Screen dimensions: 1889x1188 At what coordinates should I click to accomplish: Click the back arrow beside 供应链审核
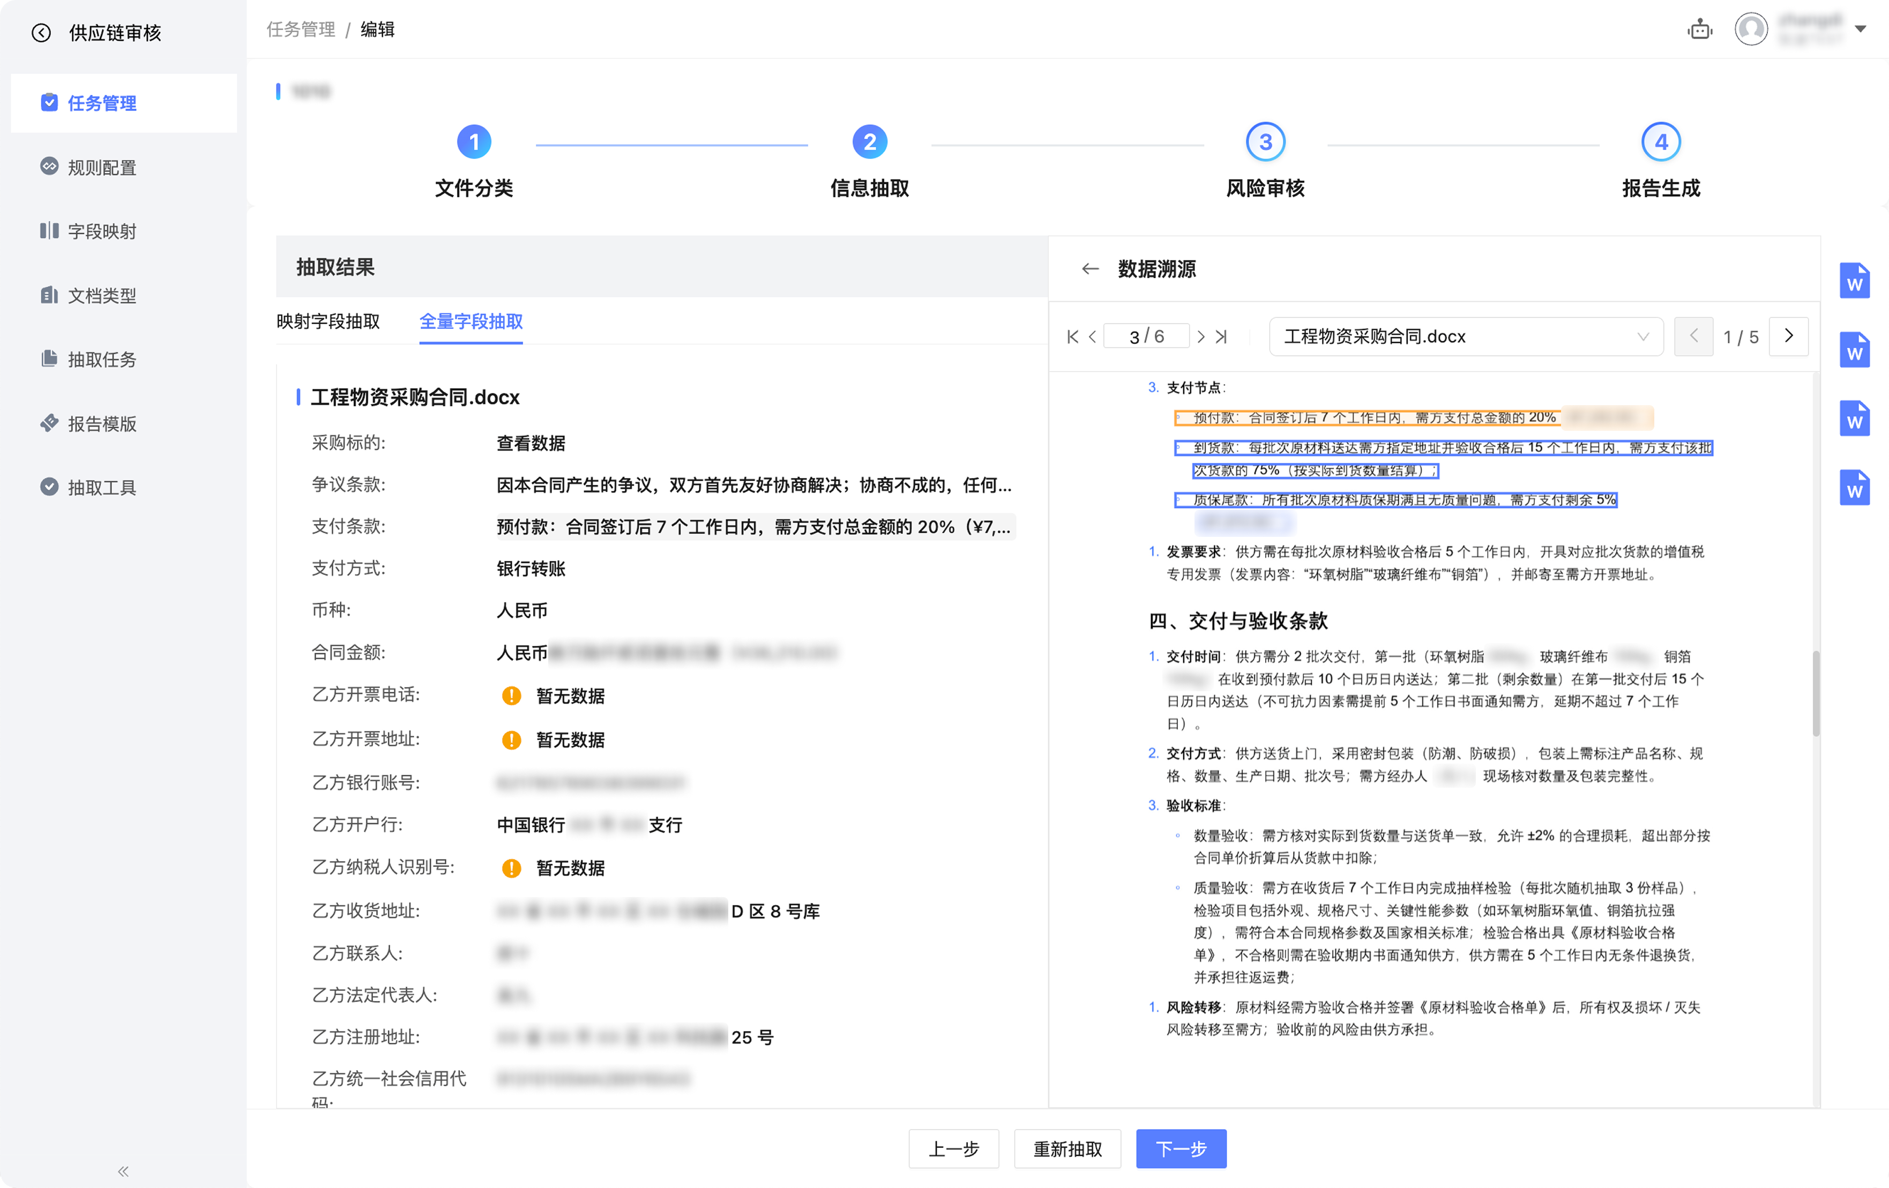(41, 33)
